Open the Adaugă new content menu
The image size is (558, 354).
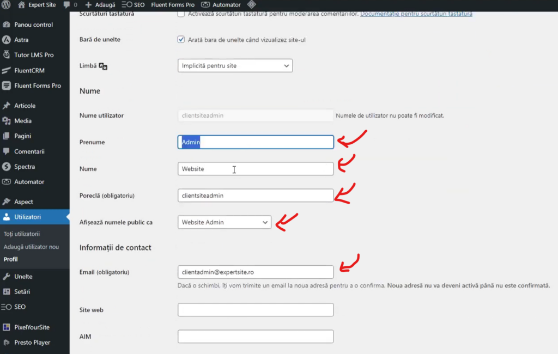click(x=100, y=5)
